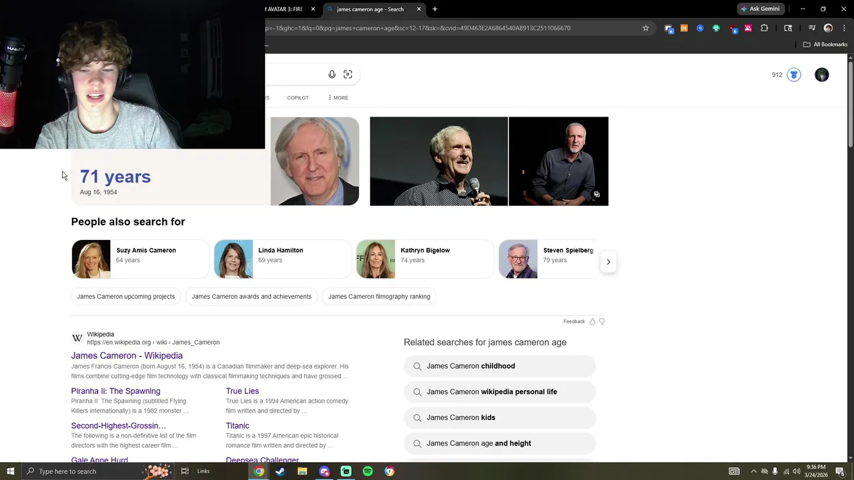Open the Bing account profile picture
This screenshot has width=854, height=480.
(822, 75)
